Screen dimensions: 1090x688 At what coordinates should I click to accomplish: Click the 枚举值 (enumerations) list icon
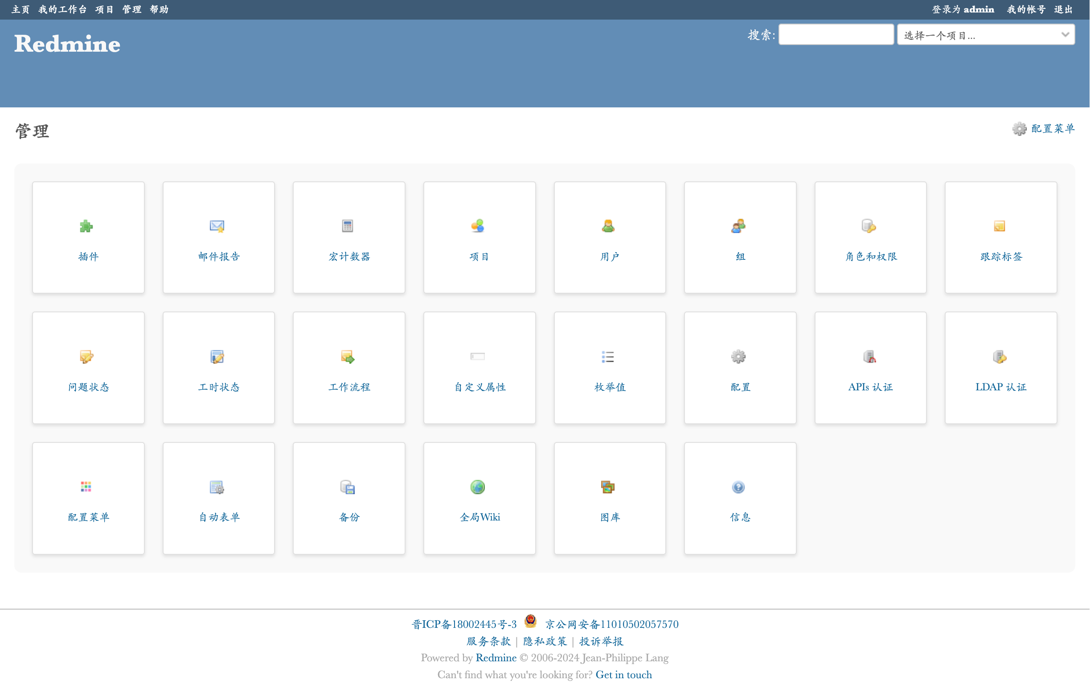608,356
